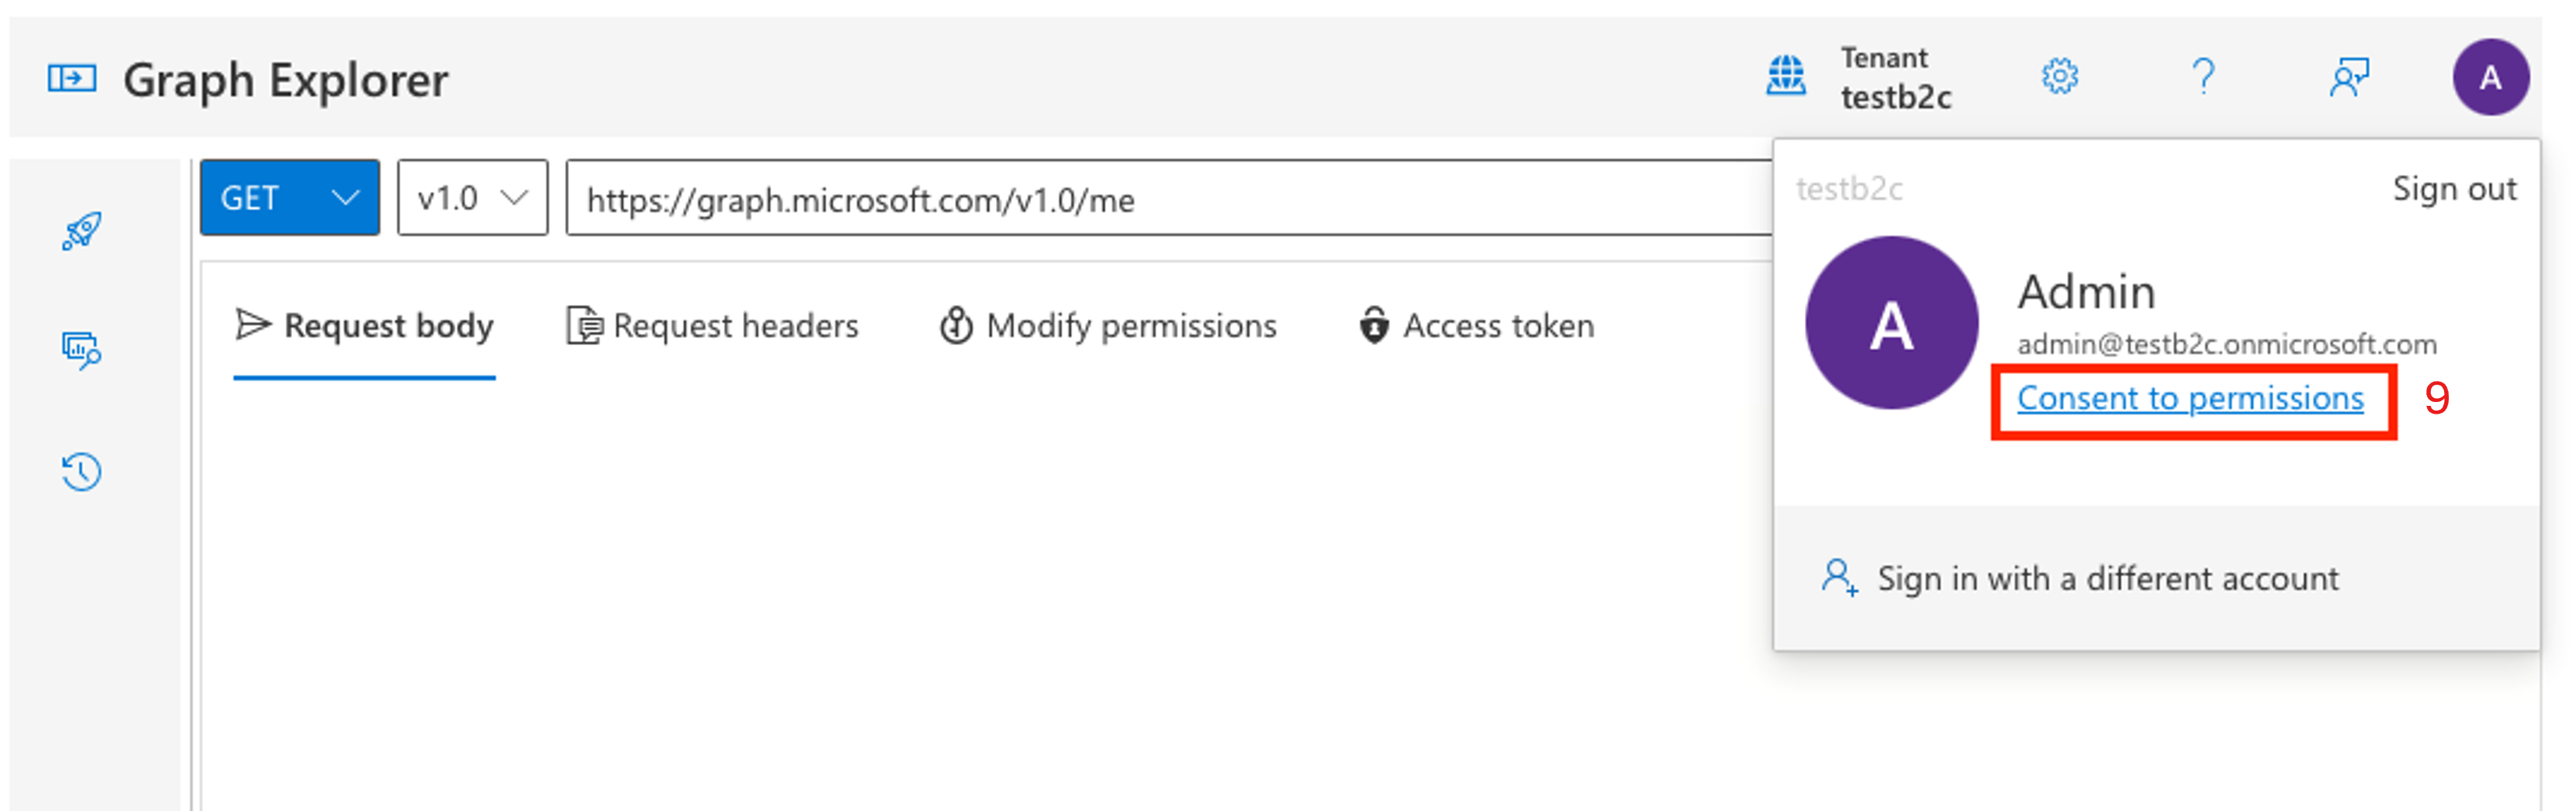Open the v1.0 API version dropdown
Viewport: 2576px width, 811px height.
coord(471,197)
